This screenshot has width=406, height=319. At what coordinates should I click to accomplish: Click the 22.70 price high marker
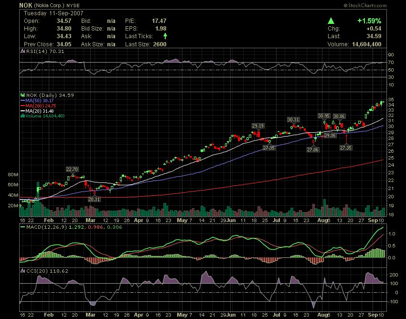pyautogui.click(x=72, y=170)
